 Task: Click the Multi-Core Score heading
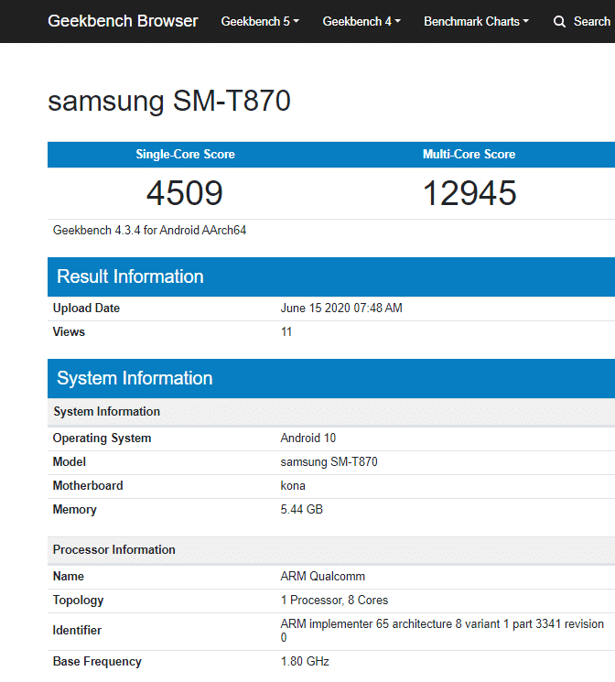click(469, 154)
